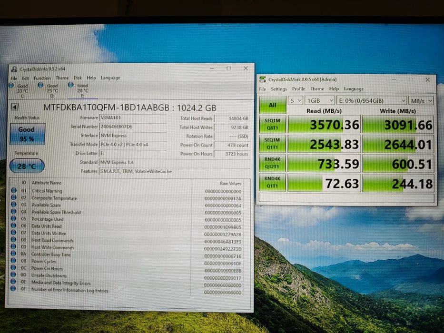The width and height of the screenshot is (444, 333).
Task: Click the RND4K Q1T1 read result 72.63
Action: (324, 183)
